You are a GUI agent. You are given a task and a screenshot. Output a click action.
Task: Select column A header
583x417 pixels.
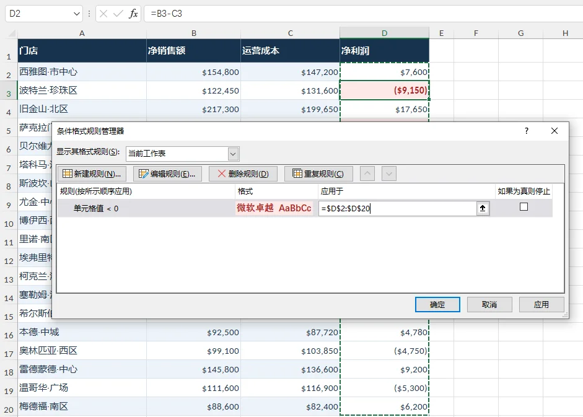point(82,33)
